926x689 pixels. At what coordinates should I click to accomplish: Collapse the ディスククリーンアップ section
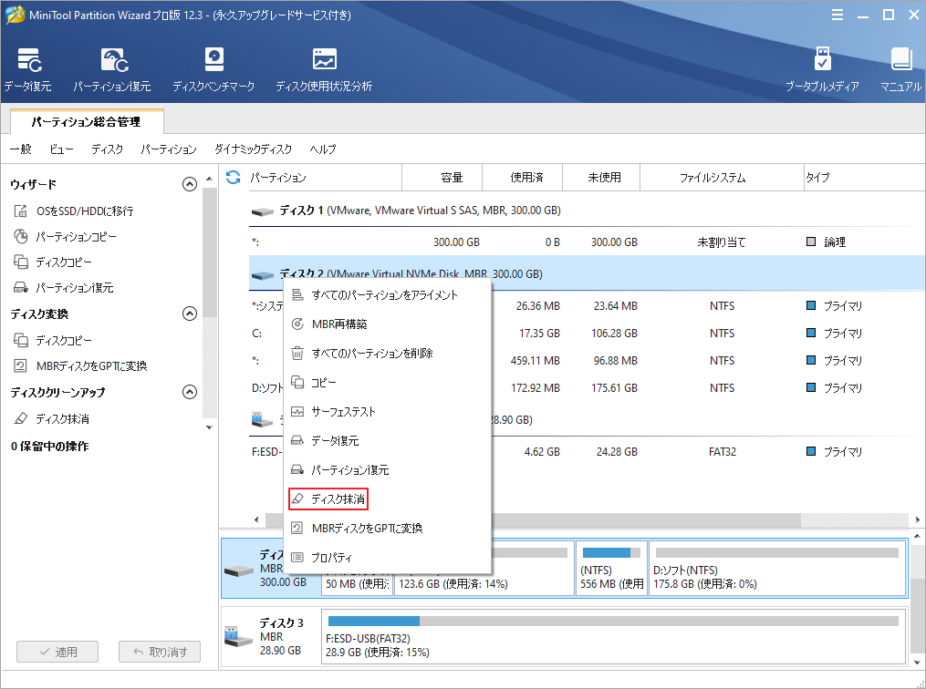[190, 392]
